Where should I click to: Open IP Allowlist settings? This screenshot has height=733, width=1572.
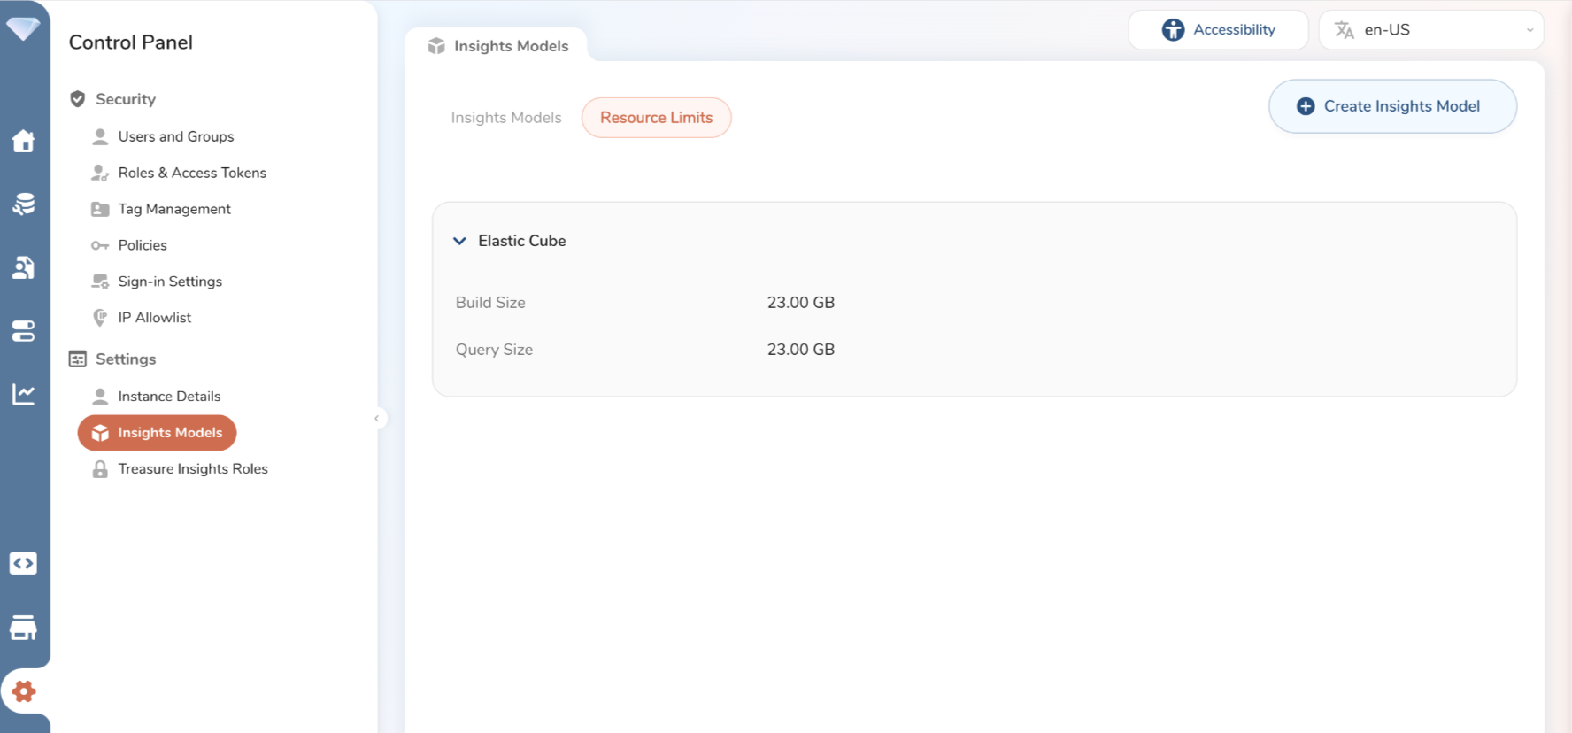[x=154, y=318]
